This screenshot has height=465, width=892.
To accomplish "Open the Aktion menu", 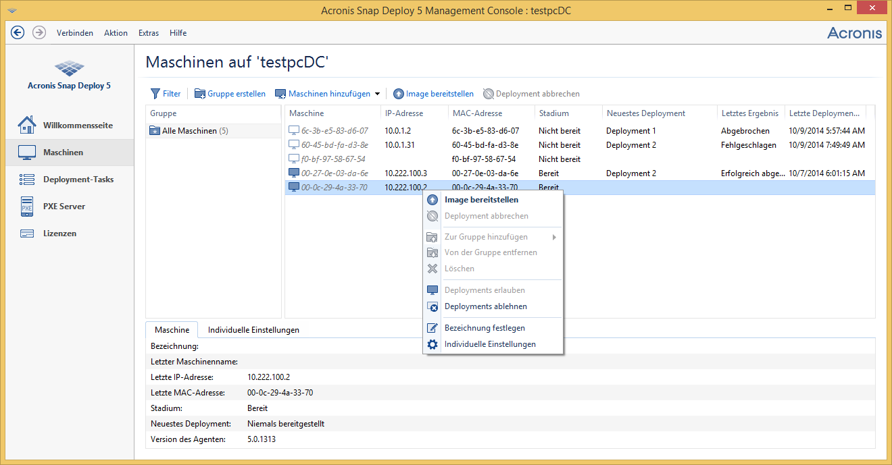I will click(x=116, y=33).
